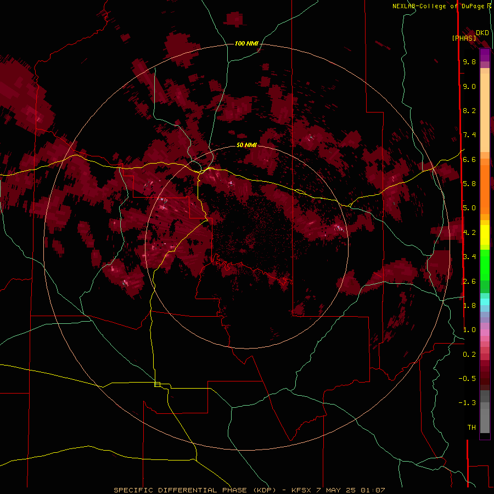Click the 5.0 value on the color scale
This screenshot has height=494, width=494.
pos(469,208)
